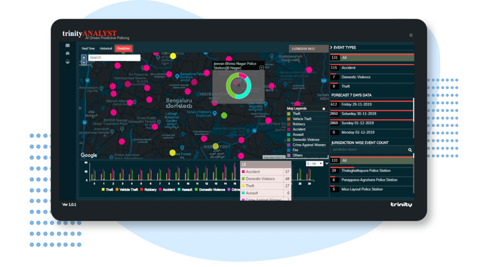Click the Theft 27 tooltip row
Viewport: 478px width, 267px height.
click(266, 186)
